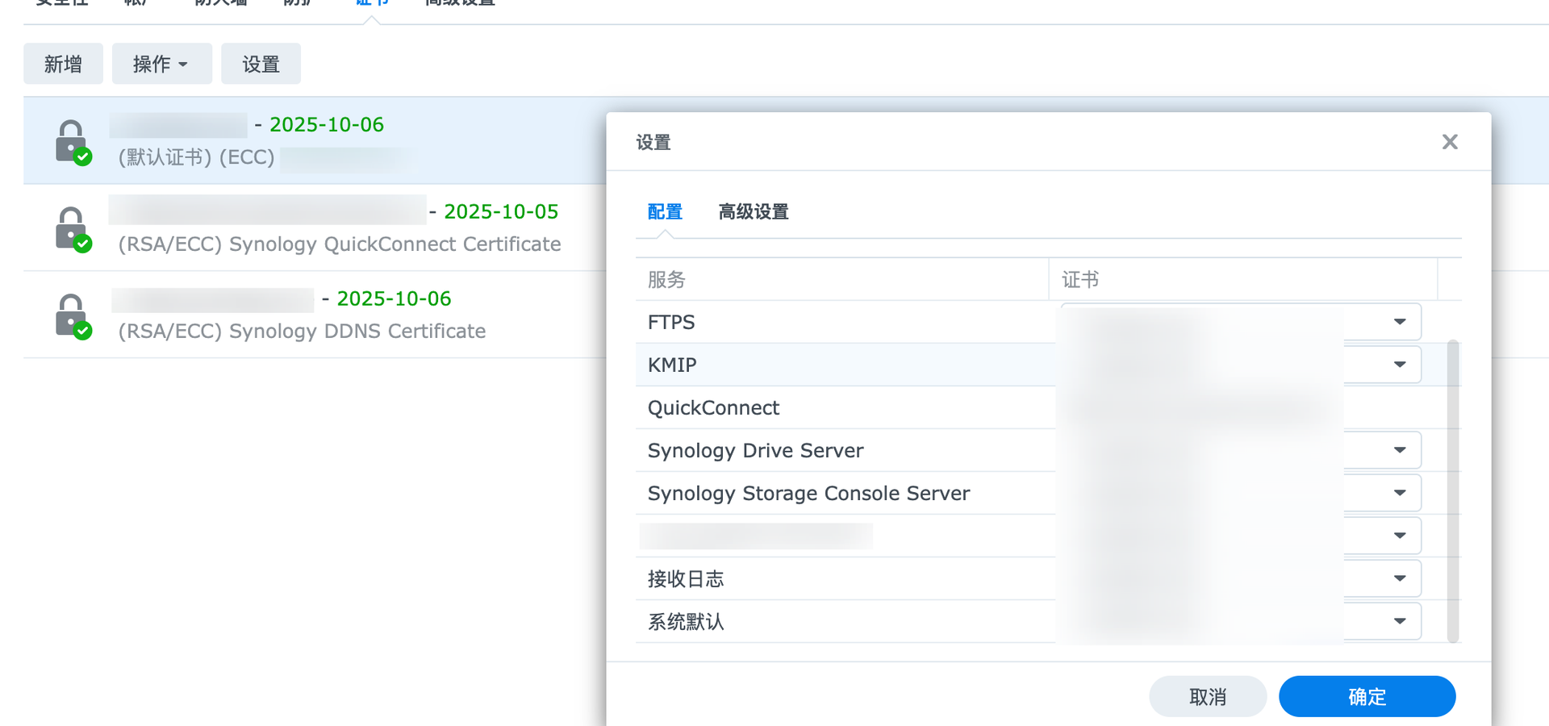Open the Synology Storage Console Server certificate dropdown

(1401, 492)
